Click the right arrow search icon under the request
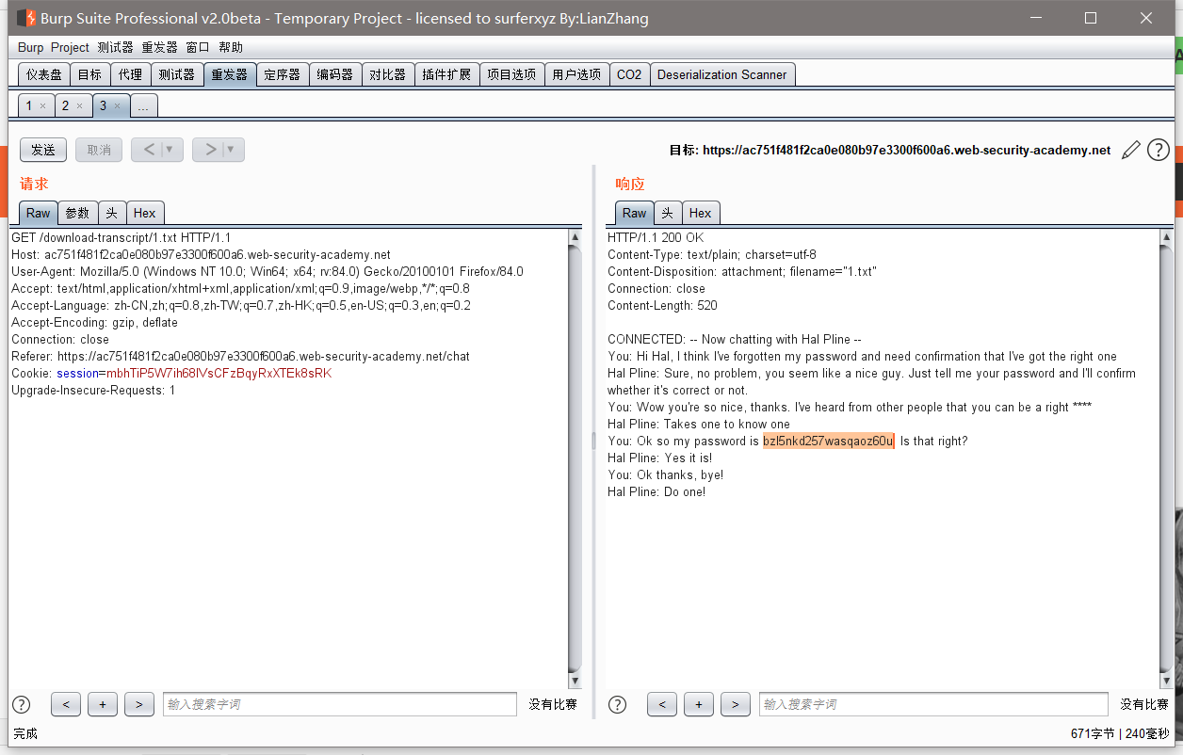 138,703
